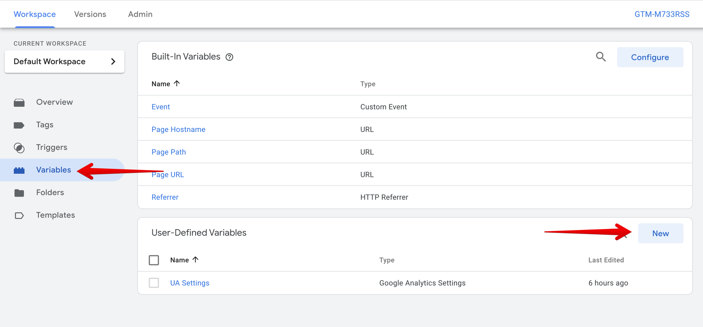Create a New user-defined variable
The image size is (703, 327).
[661, 233]
